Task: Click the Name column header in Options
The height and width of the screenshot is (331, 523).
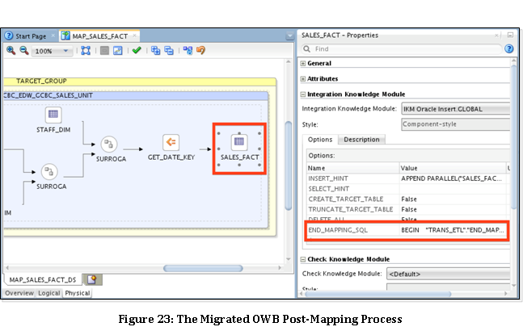Action: (x=353, y=168)
